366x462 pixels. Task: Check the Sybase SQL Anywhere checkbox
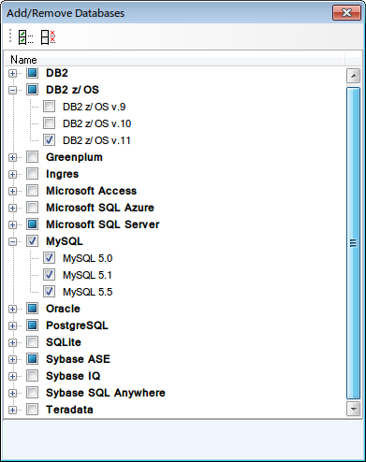[x=32, y=393]
